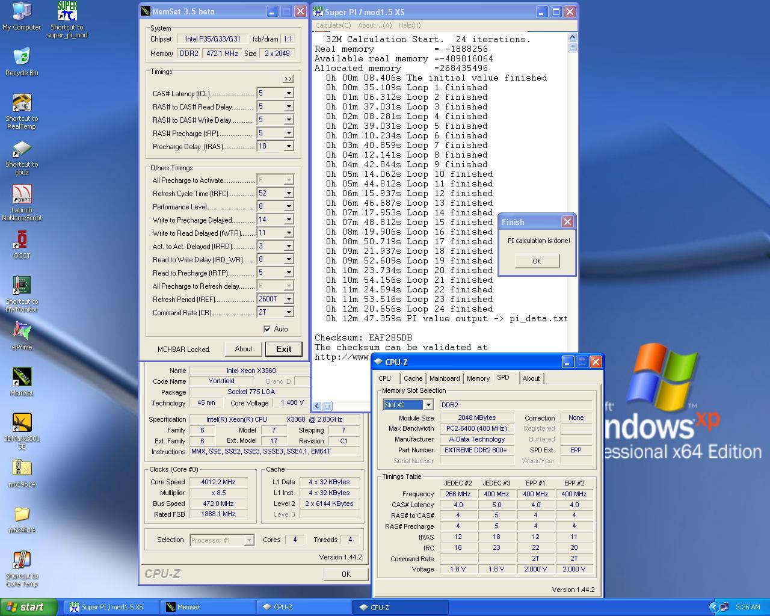Expand Write to Precharge Delayed dropdown

(x=289, y=220)
